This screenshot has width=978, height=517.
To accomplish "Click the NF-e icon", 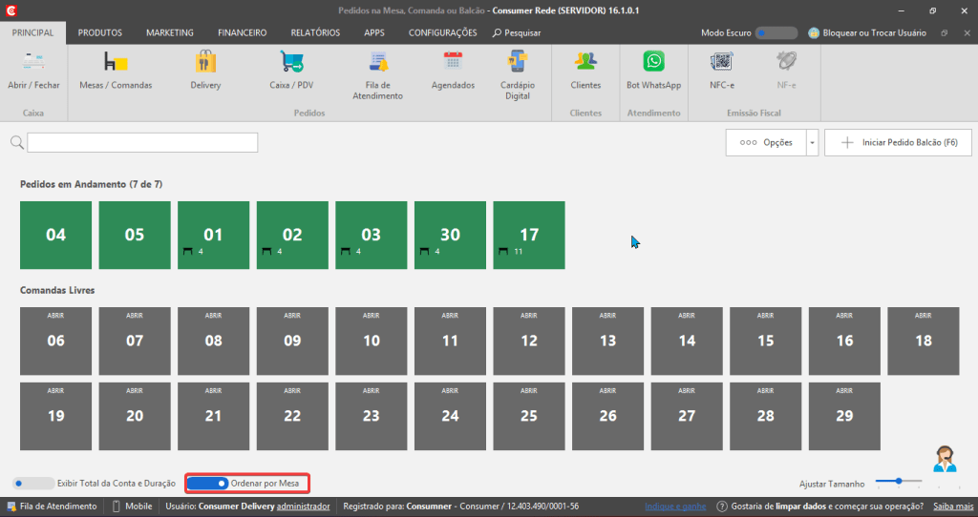I will pos(787,62).
